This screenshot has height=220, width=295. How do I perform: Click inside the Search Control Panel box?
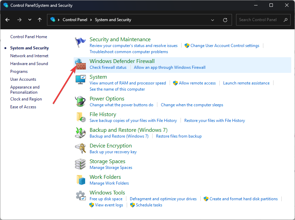[x=261, y=20]
